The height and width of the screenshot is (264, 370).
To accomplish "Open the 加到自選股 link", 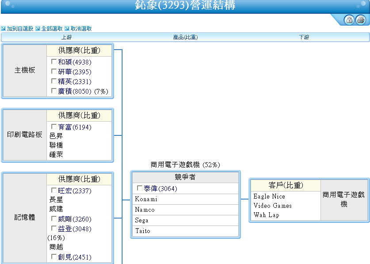I will coord(20,29).
